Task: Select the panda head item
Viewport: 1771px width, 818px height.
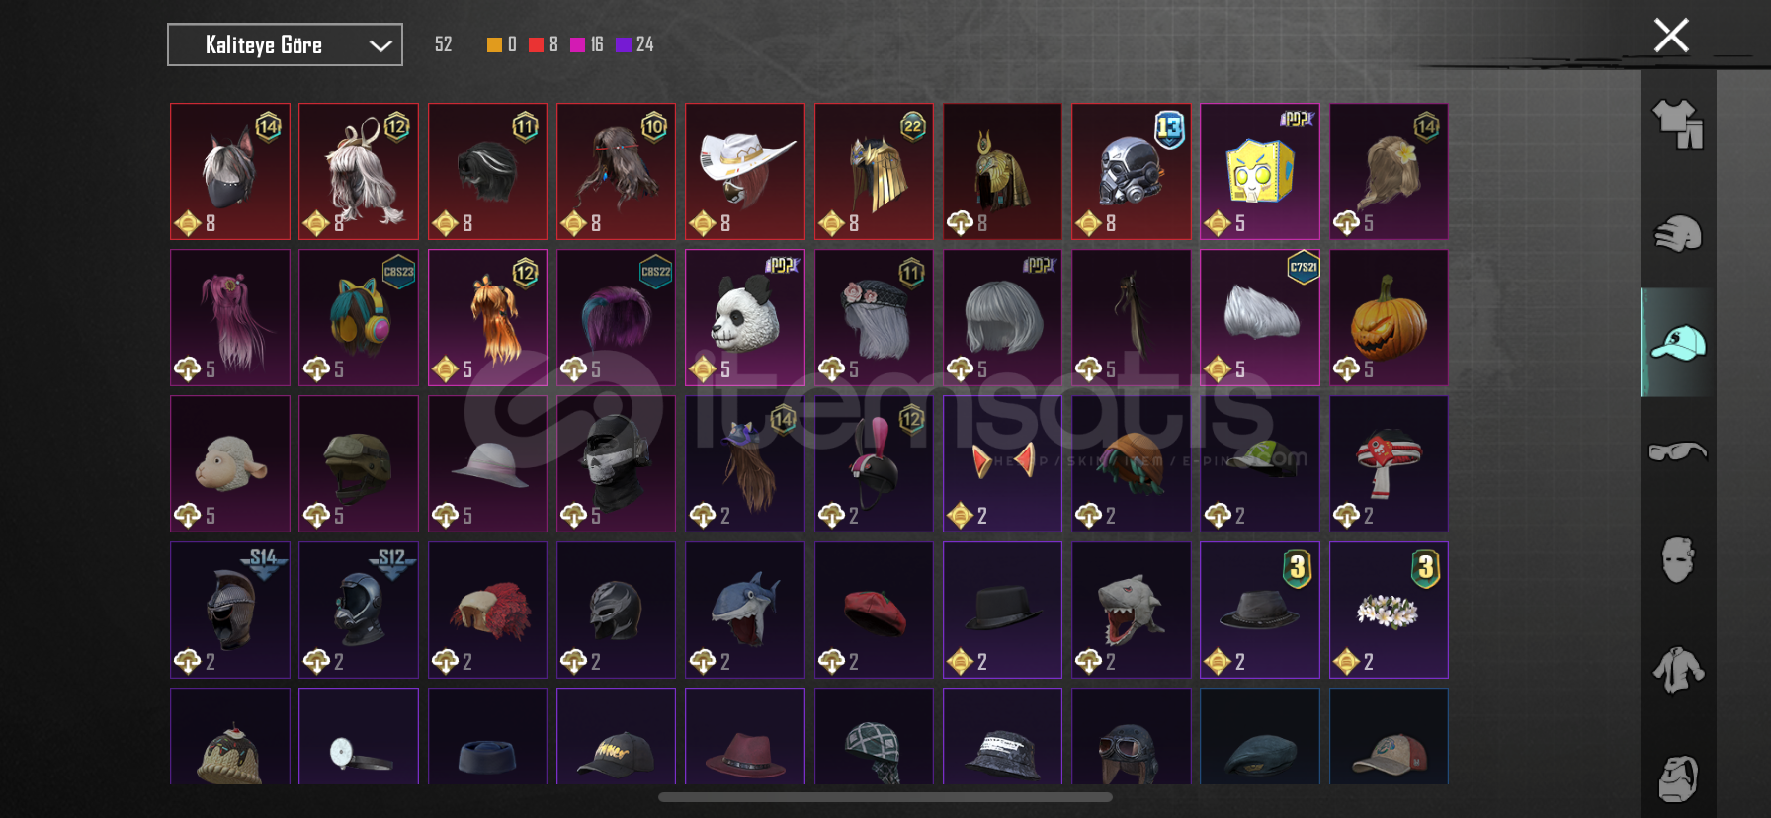Action: [745, 317]
